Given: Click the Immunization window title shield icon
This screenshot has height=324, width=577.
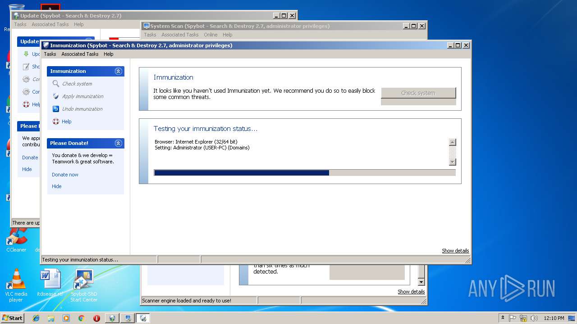Looking at the screenshot, I should [x=46, y=45].
